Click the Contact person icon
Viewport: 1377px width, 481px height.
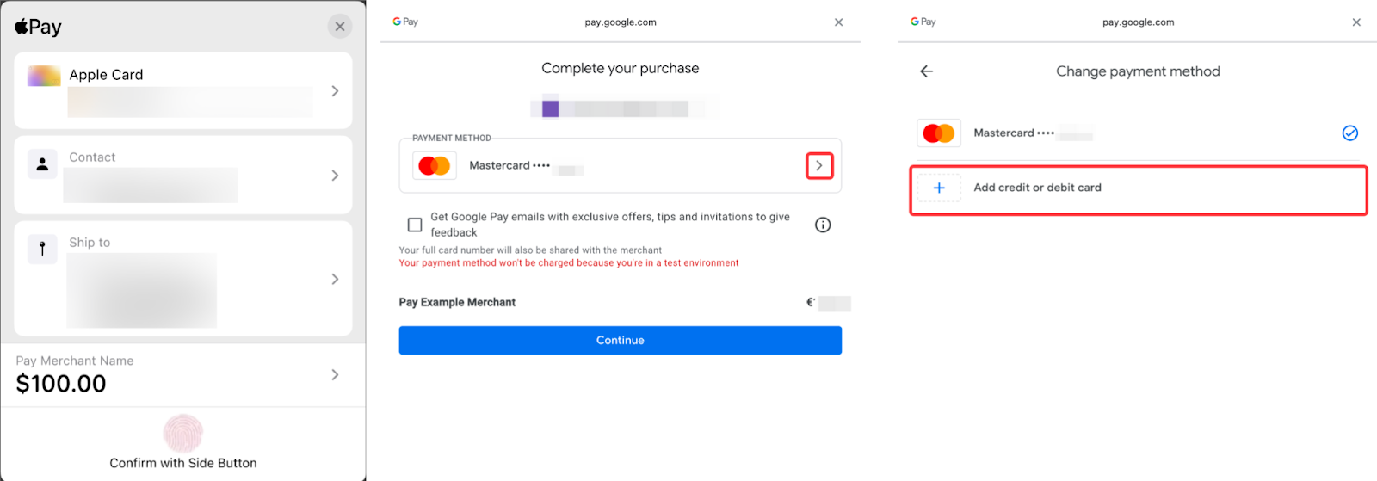pyautogui.click(x=42, y=163)
